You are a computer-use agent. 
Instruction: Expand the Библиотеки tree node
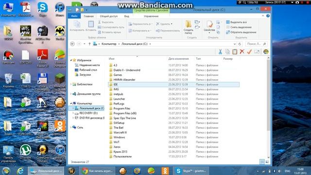(x=71, y=84)
